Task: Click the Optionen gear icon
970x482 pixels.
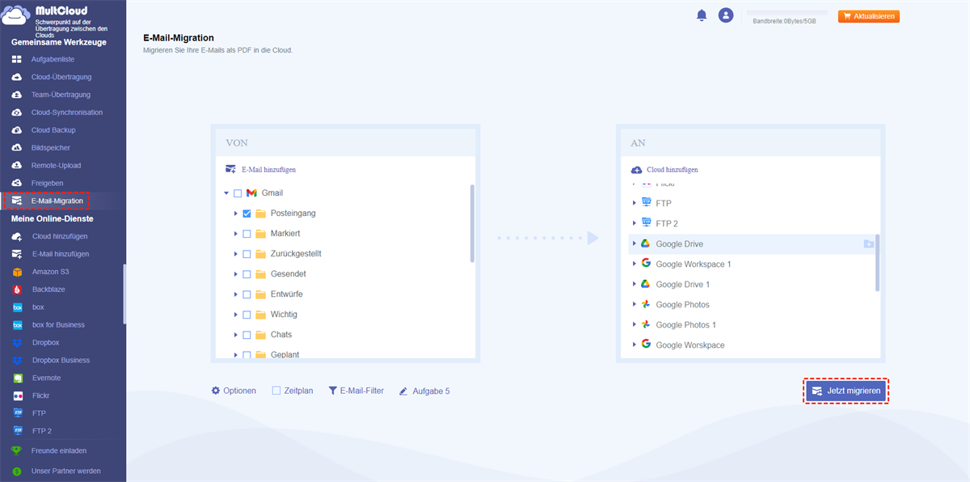Action: (x=216, y=391)
